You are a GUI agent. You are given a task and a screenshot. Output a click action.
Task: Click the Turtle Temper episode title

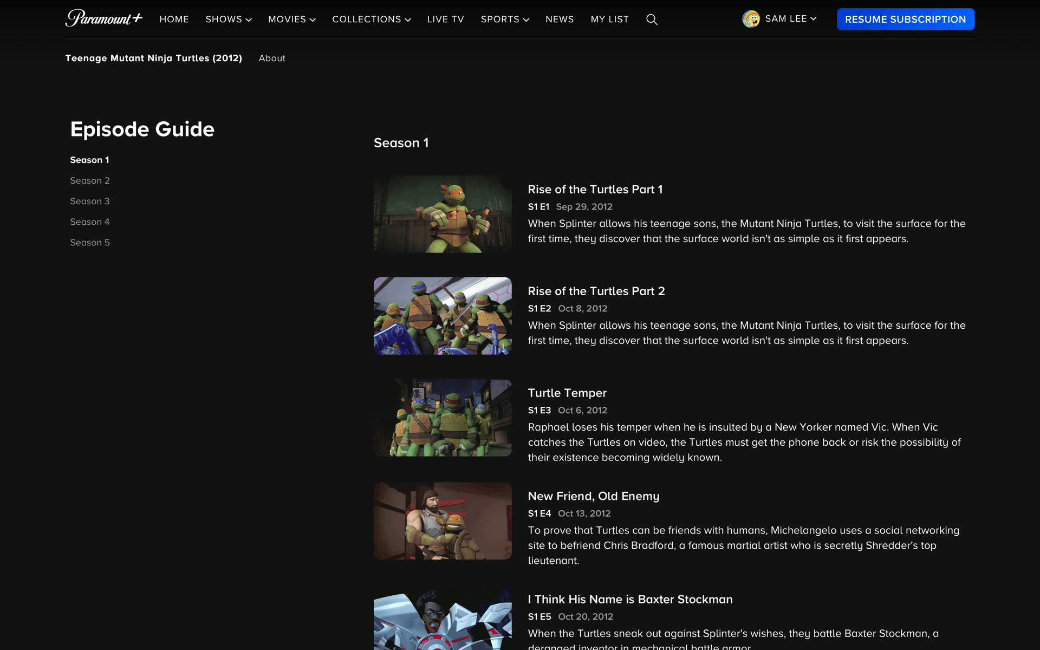click(567, 393)
